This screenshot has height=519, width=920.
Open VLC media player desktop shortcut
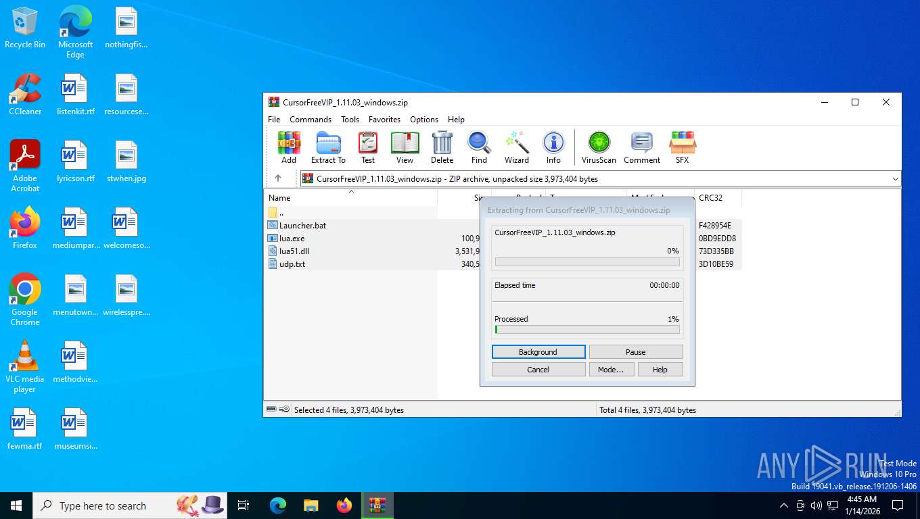(x=25, y=367)
